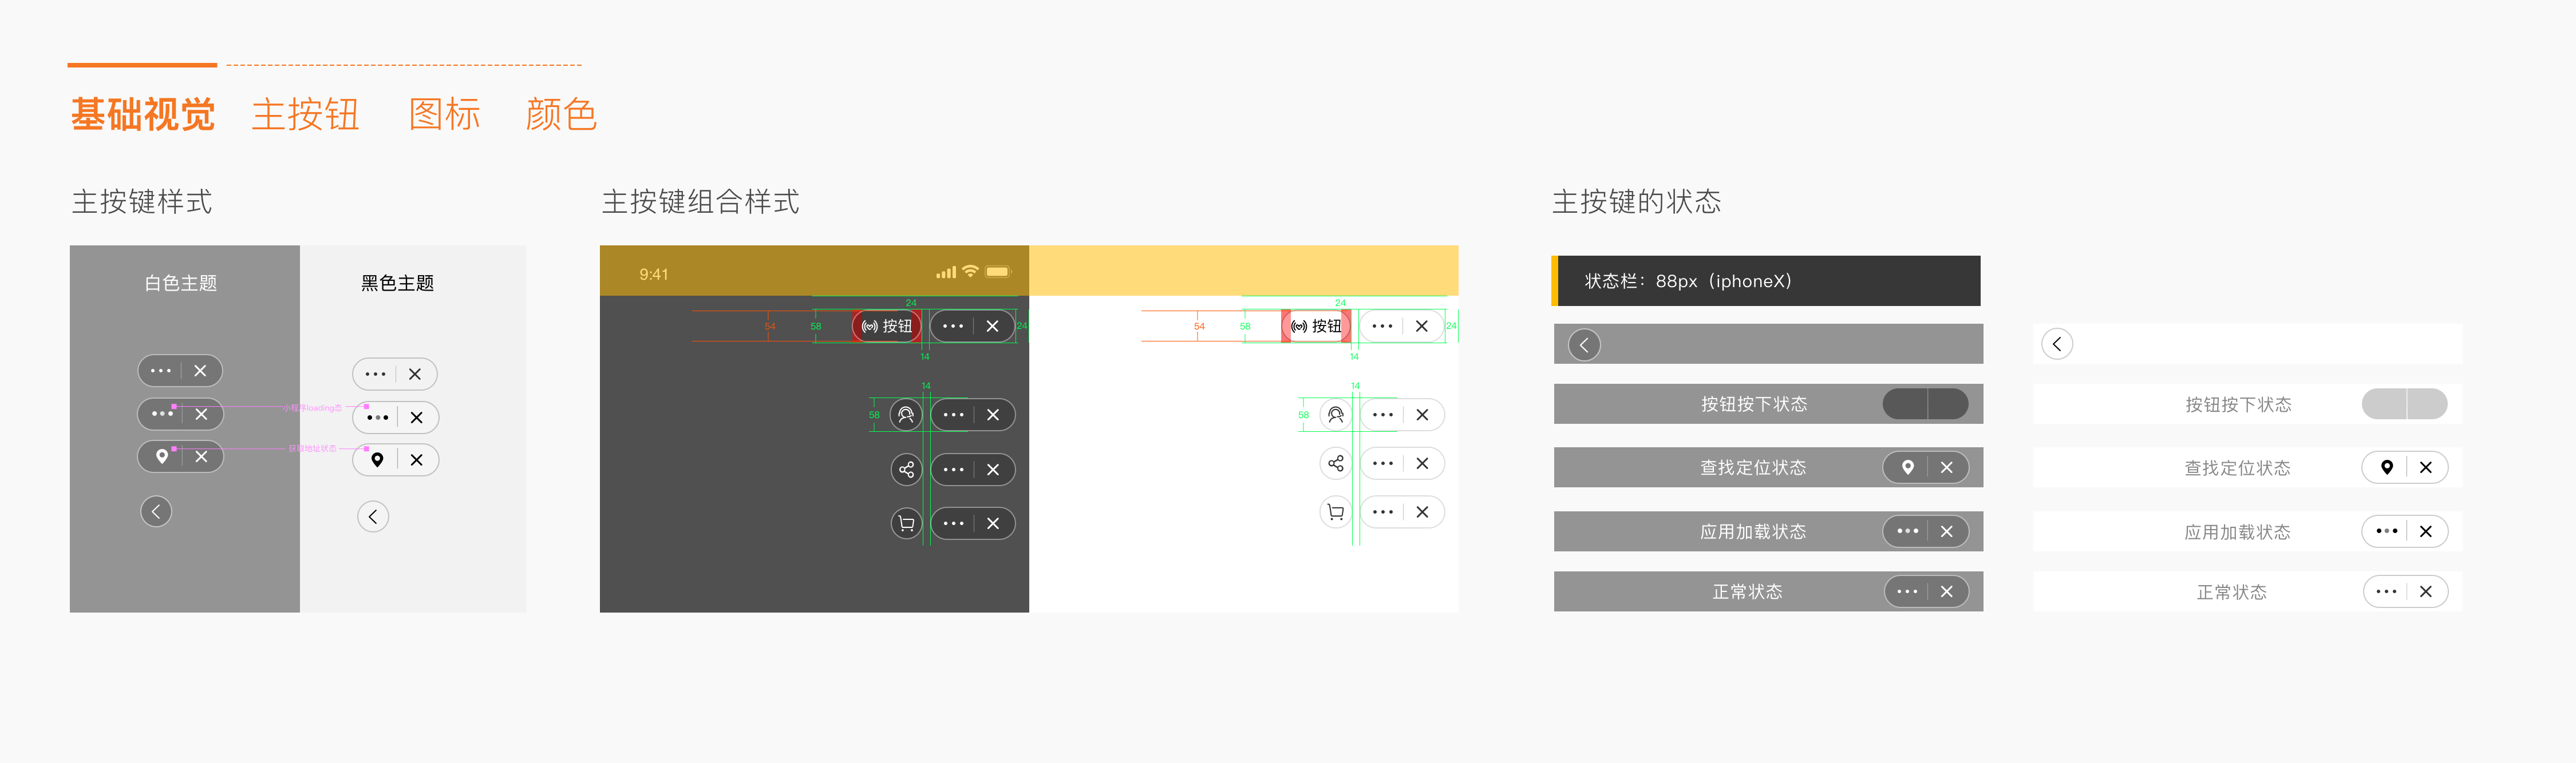Open more menu in white 正常状态 row
This screenshot has height=763, width=2576.
(2387, 591)
